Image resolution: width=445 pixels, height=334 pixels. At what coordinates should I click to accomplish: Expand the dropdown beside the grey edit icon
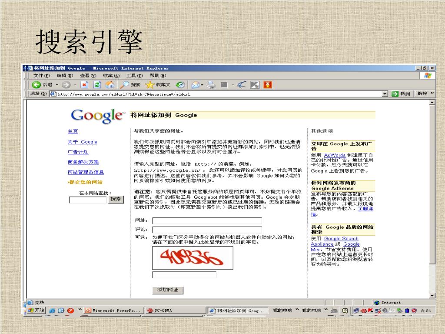tap(233, 85)
